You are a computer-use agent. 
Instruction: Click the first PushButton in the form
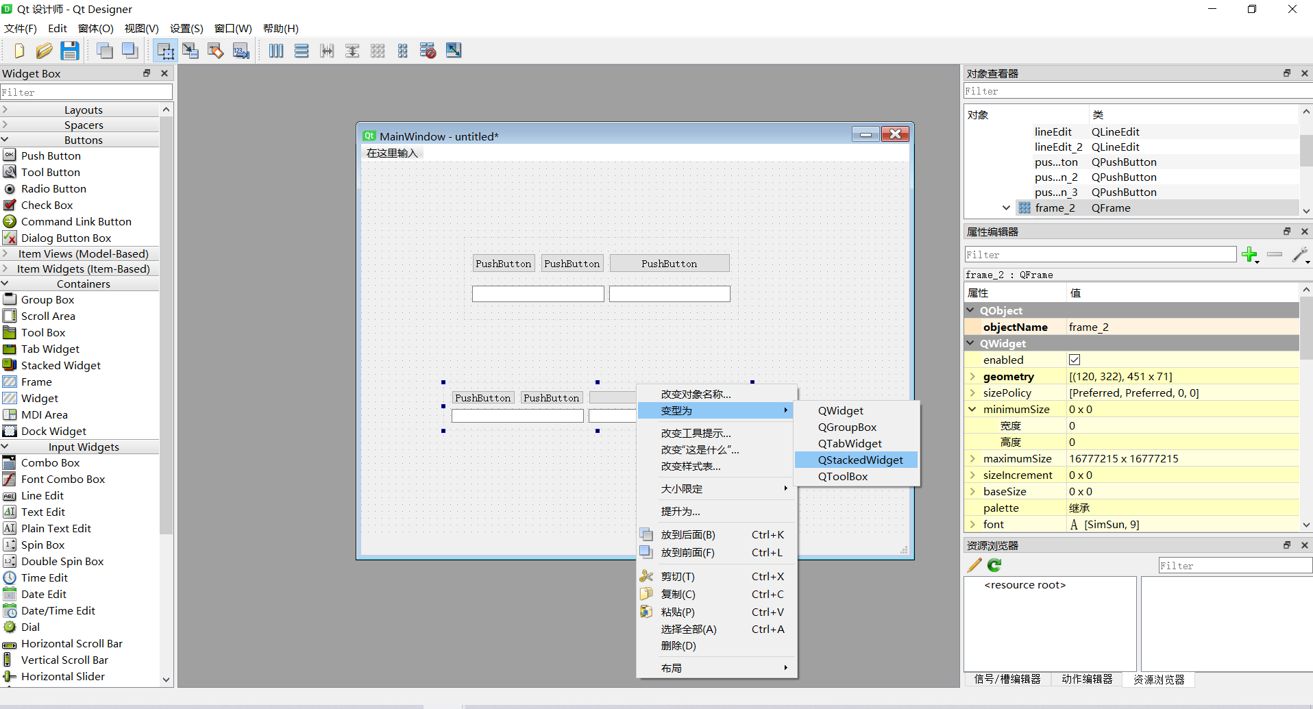(504, 264)
